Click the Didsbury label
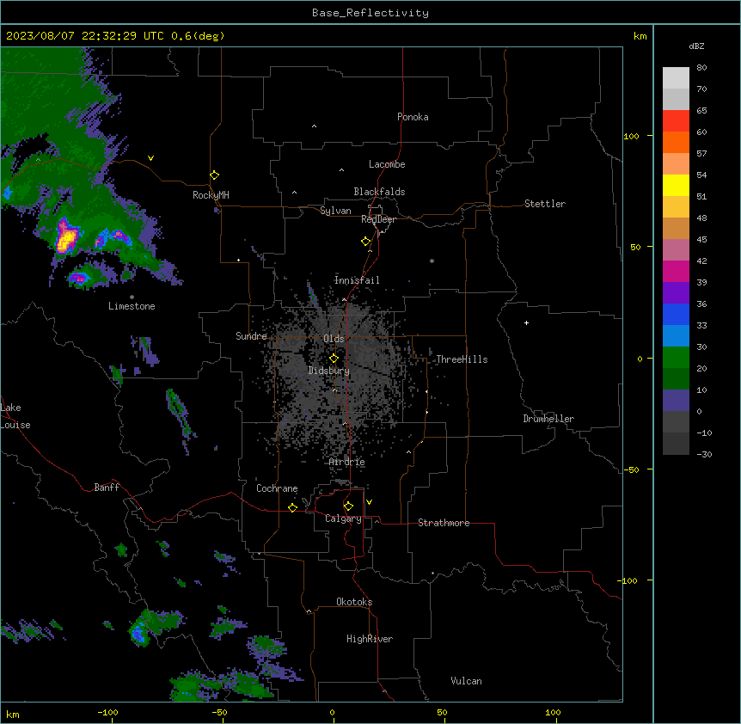741x724 pixels. [328, 371]
